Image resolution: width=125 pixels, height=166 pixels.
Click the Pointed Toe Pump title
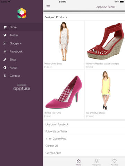(52, 113)
